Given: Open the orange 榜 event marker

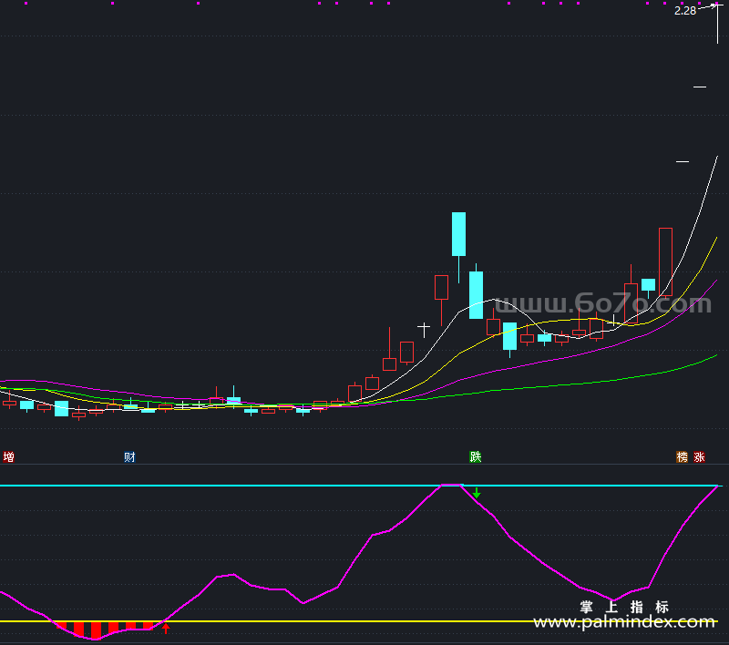Looking at the screenshot, I should tap(682, 456).
